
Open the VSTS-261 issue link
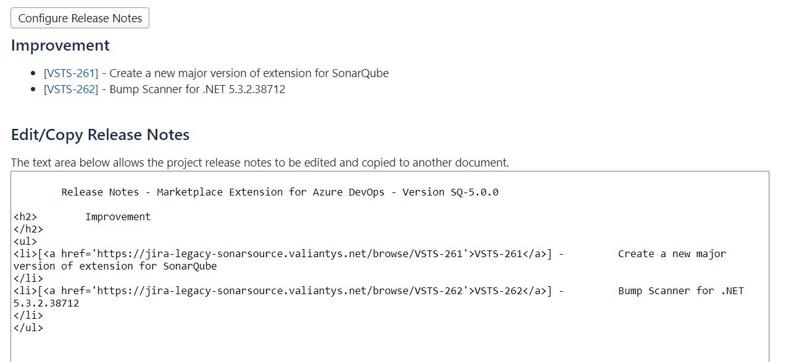70,73
